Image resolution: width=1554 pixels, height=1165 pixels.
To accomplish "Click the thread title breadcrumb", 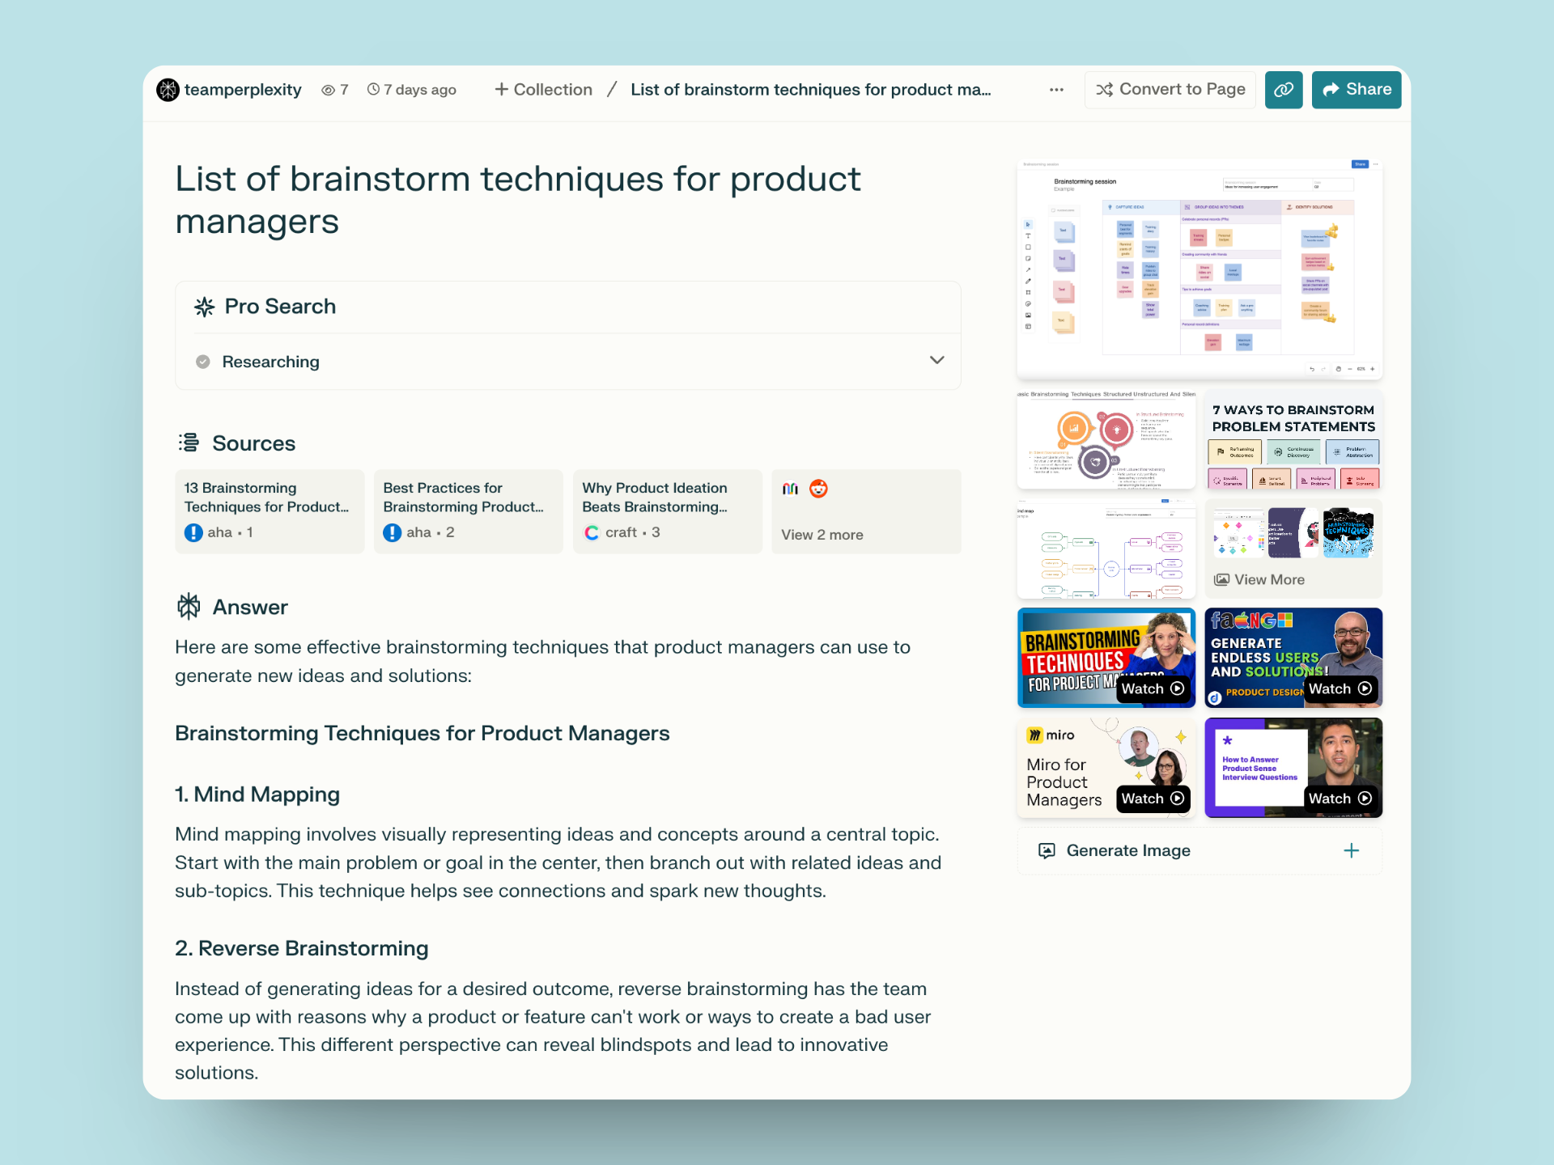I will [811, 90].
